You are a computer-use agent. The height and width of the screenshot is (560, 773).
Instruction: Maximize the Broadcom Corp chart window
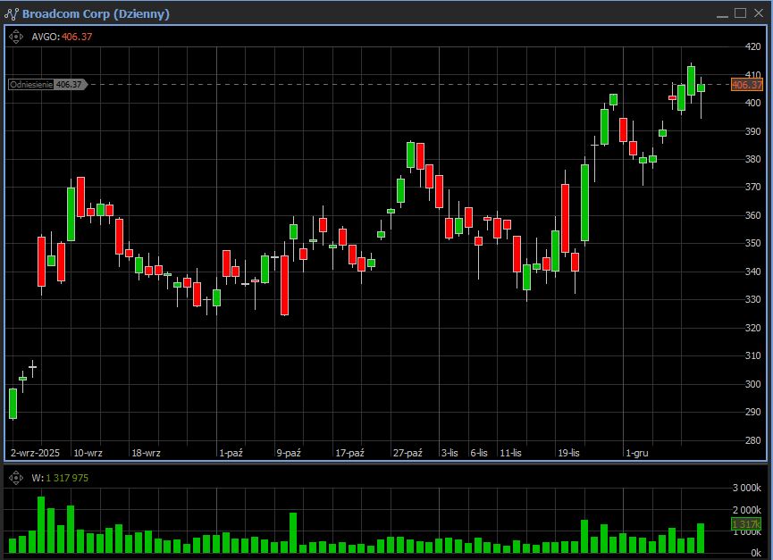pos(740,13)
